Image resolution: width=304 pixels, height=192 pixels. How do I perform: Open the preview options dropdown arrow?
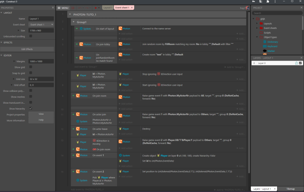[99, 8]
